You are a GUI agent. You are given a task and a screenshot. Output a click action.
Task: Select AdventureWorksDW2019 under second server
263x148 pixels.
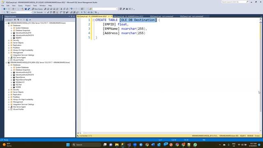25,75
